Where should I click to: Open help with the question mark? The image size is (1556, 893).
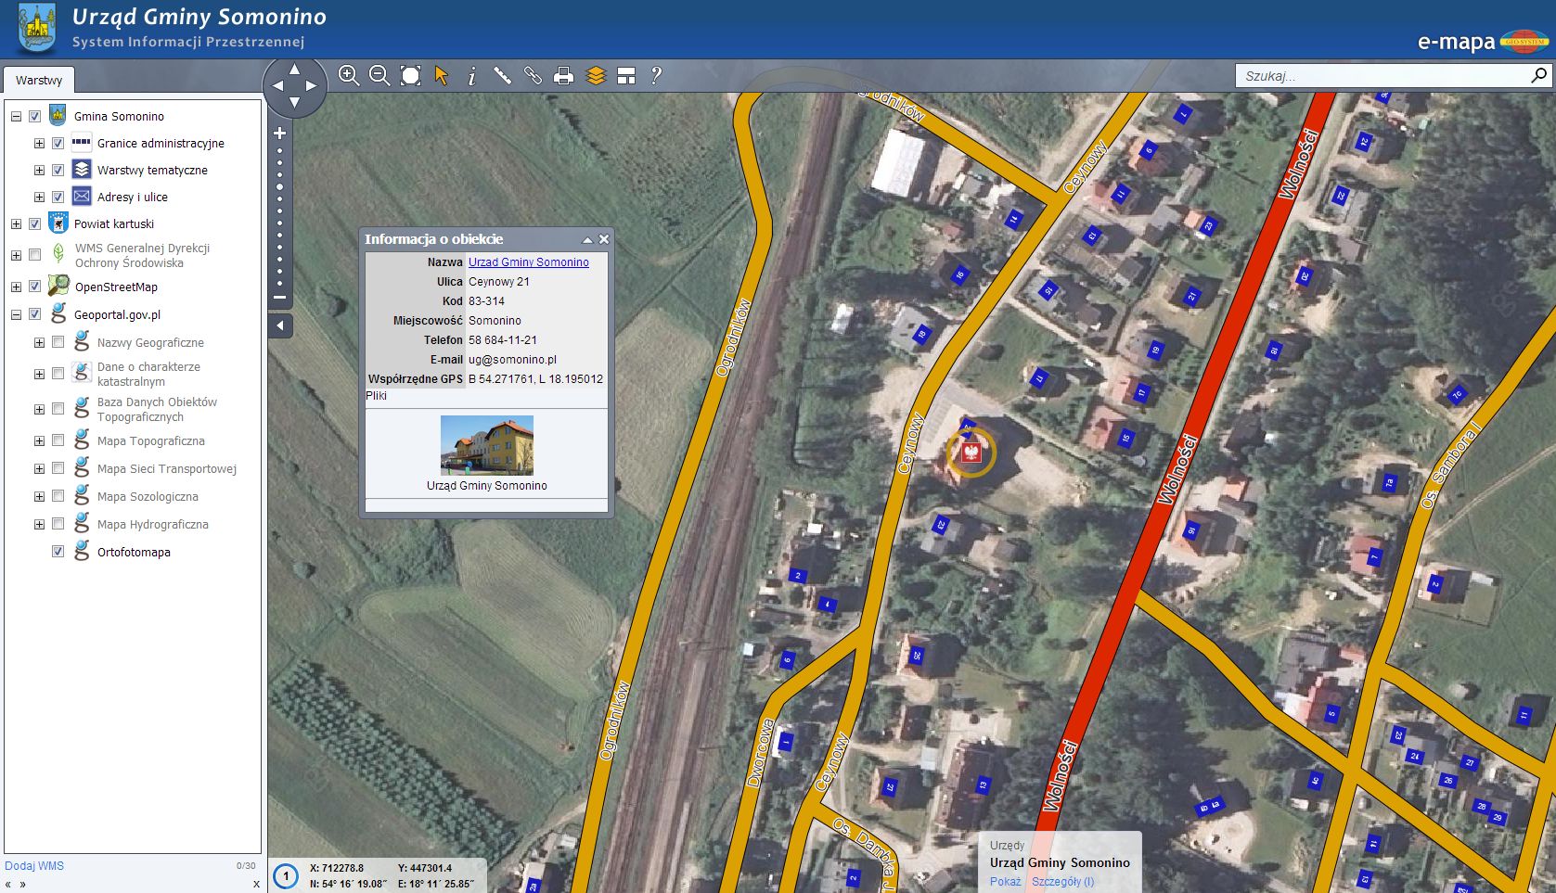point(656,76)
